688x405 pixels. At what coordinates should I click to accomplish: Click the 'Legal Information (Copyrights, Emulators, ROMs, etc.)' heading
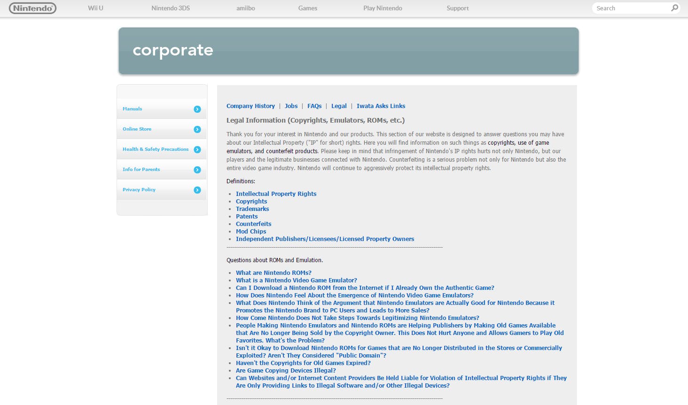(315, 120)
